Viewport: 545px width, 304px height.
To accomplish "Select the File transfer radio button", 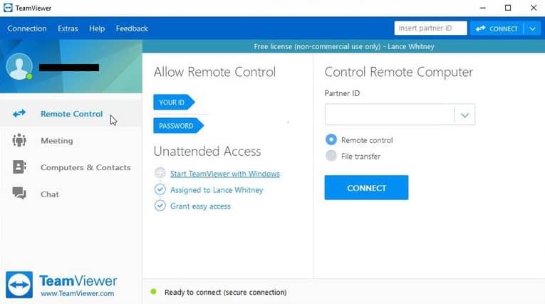I will [331, 156].
